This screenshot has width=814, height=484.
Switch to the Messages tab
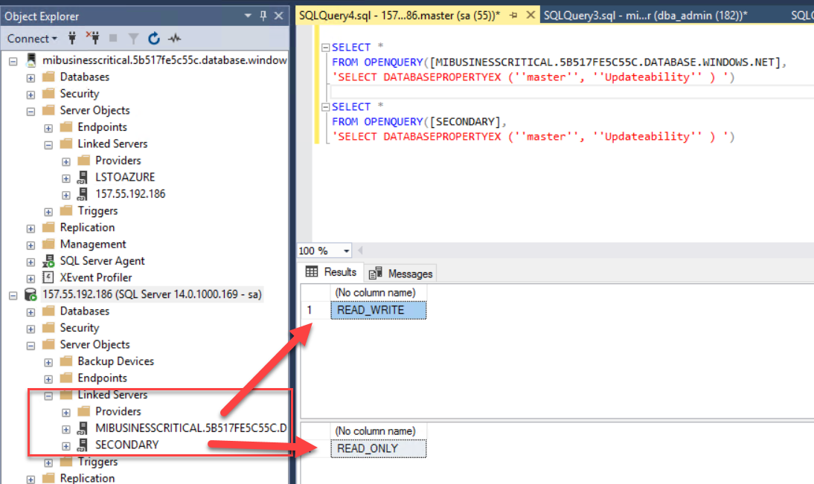(x=401, y=273)
